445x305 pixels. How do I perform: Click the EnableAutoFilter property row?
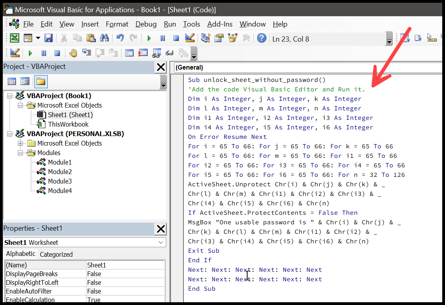(85, 292)
